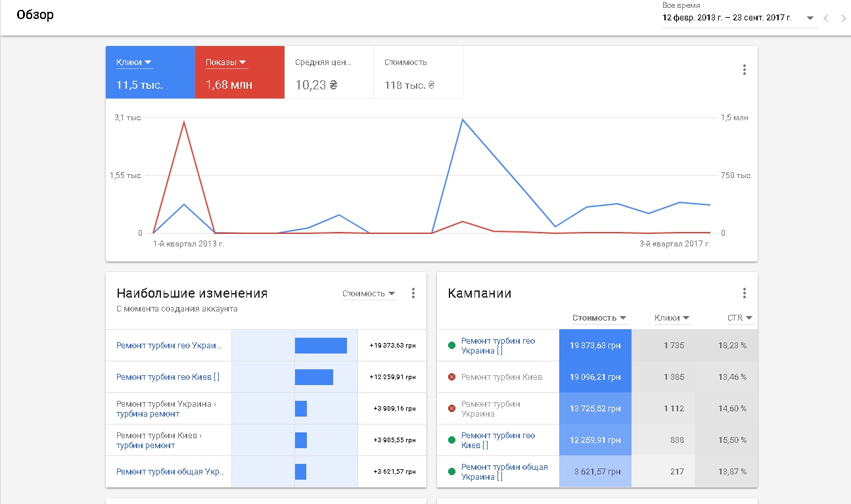The width and height of the screenshot is (851, 504).
Task: Click the paused campaign name Ремонт турбин Киев
Action: (x=501, y=377)
